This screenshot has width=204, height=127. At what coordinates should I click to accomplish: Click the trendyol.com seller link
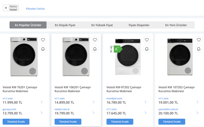(x=114, y=98)
